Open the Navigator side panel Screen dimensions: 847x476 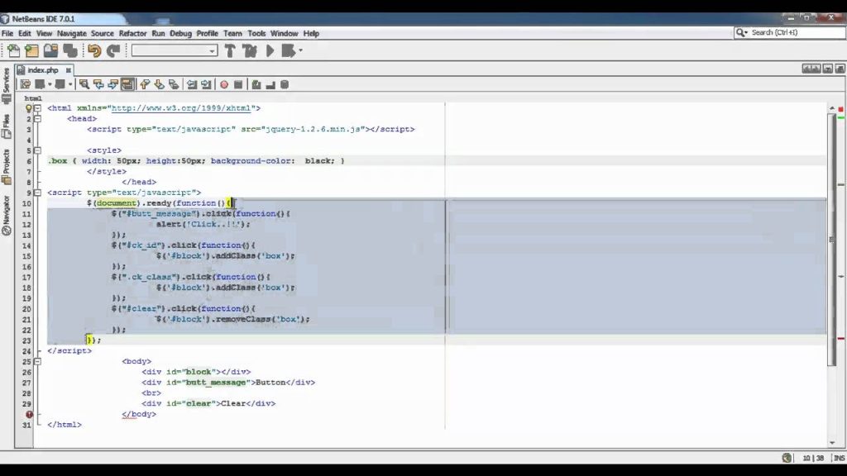pos(7,216)
